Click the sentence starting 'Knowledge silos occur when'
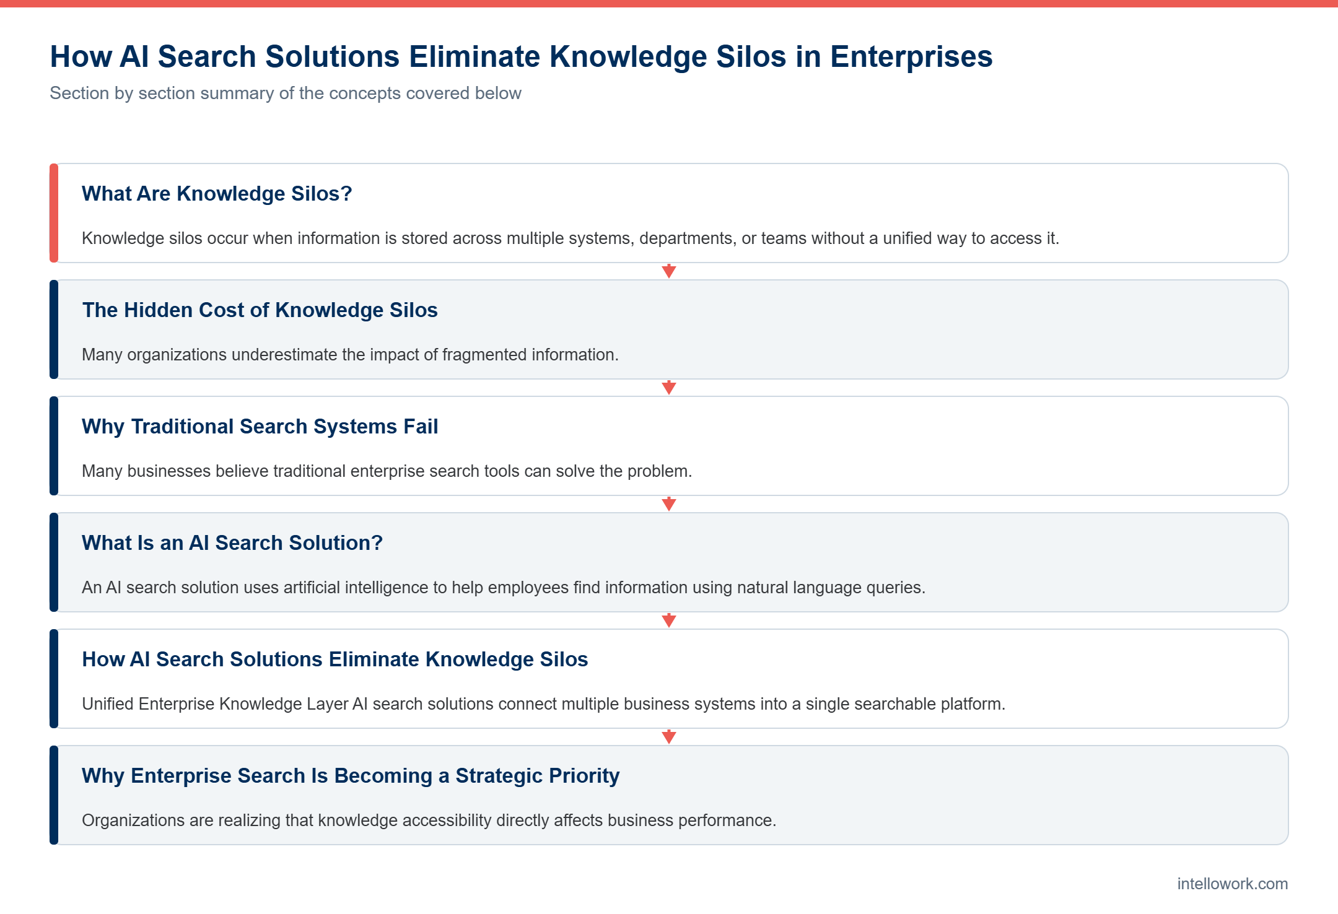The height and width of the screenshot is (914, 1338). click(571, 238)
